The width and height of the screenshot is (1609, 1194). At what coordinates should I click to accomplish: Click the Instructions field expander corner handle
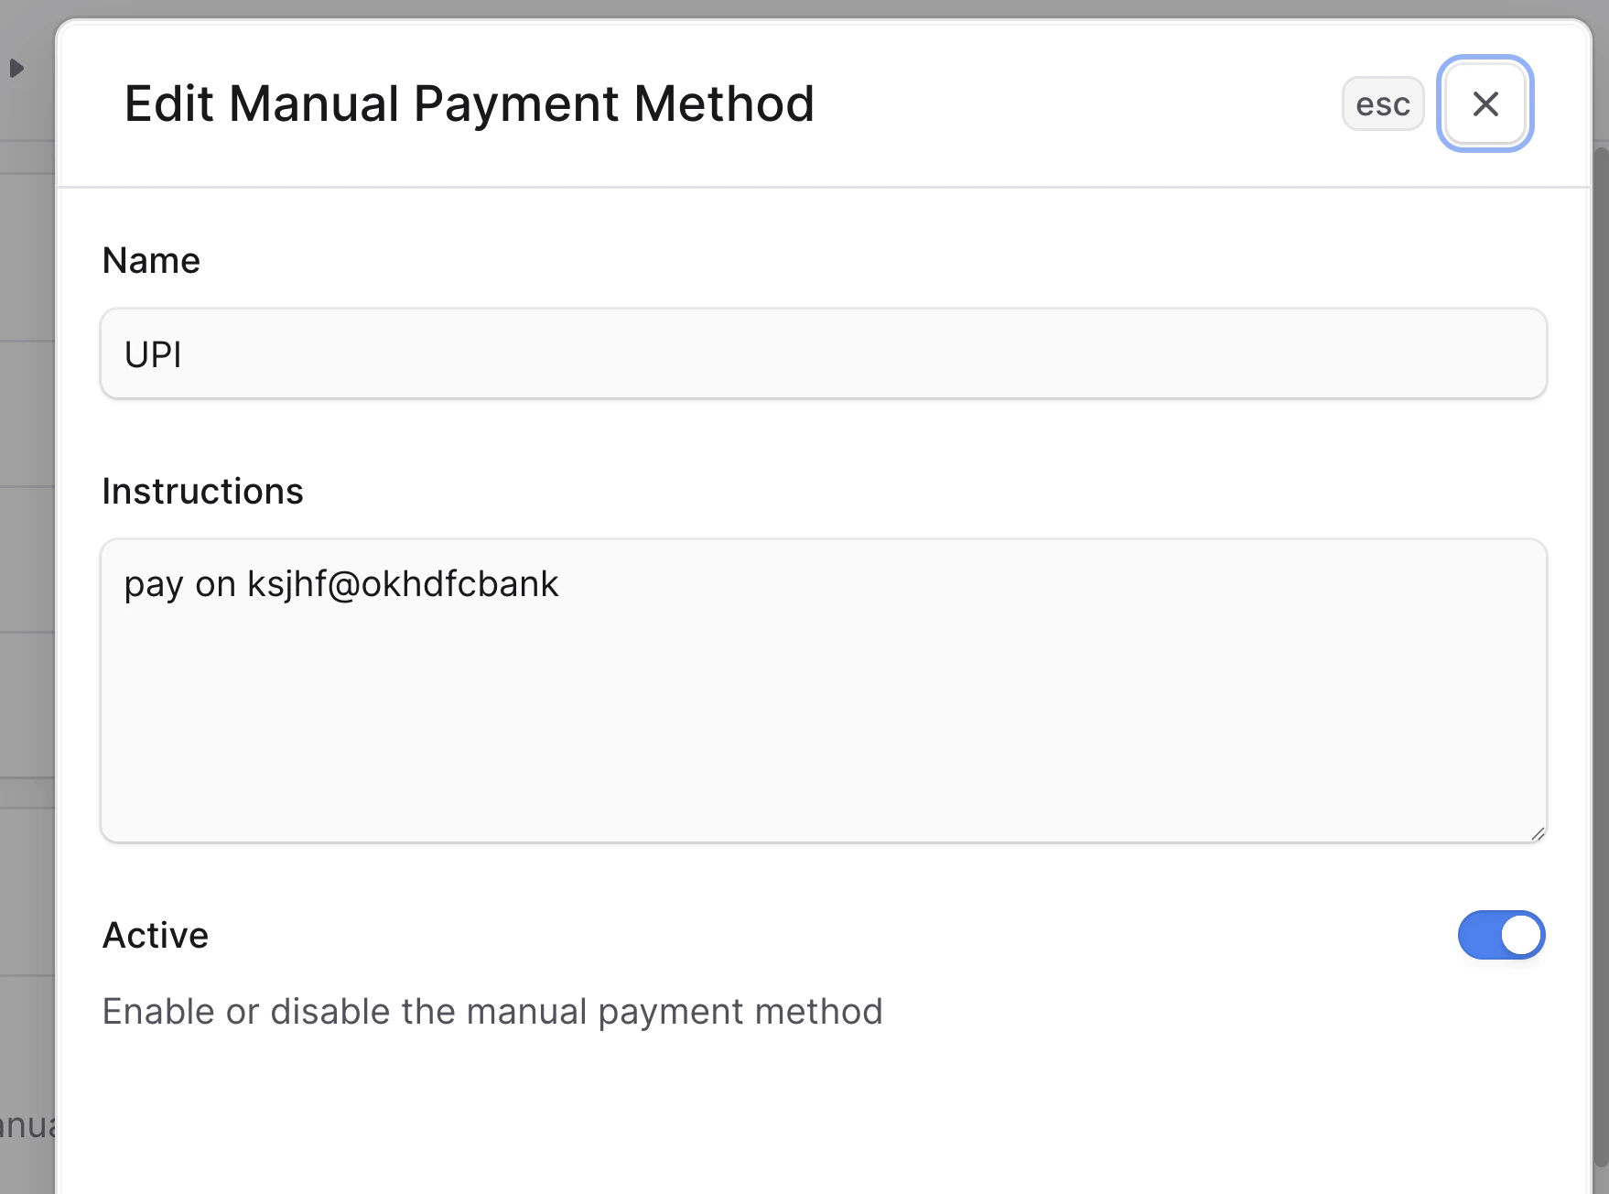click(x=1537, y=833)
